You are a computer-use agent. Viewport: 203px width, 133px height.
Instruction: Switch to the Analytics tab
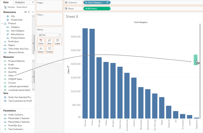[20, 2]
